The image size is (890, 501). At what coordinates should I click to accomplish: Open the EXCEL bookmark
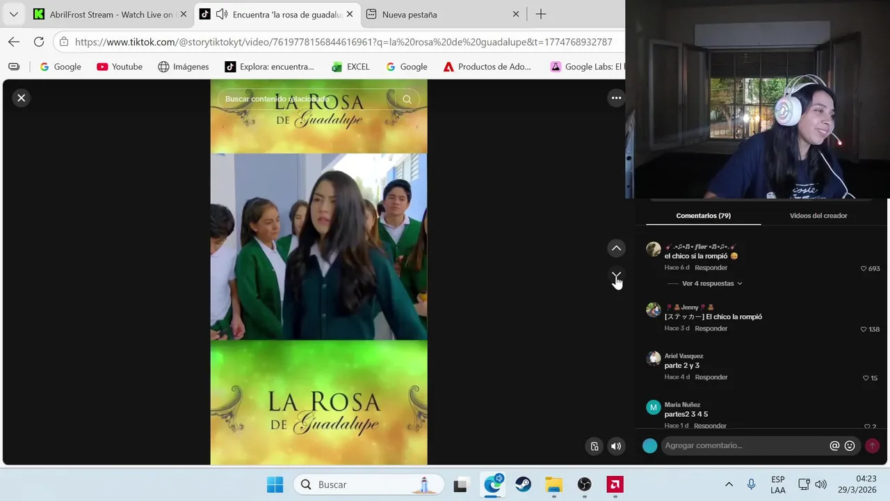click(350, 67)
